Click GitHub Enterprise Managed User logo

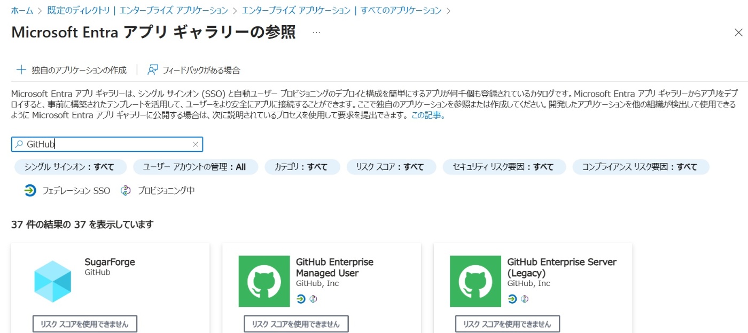(x=264, y=281)
